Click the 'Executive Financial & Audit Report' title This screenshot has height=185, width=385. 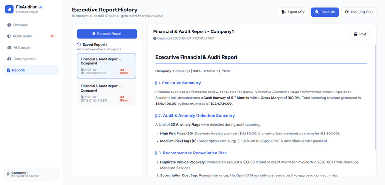coord(196,57)
